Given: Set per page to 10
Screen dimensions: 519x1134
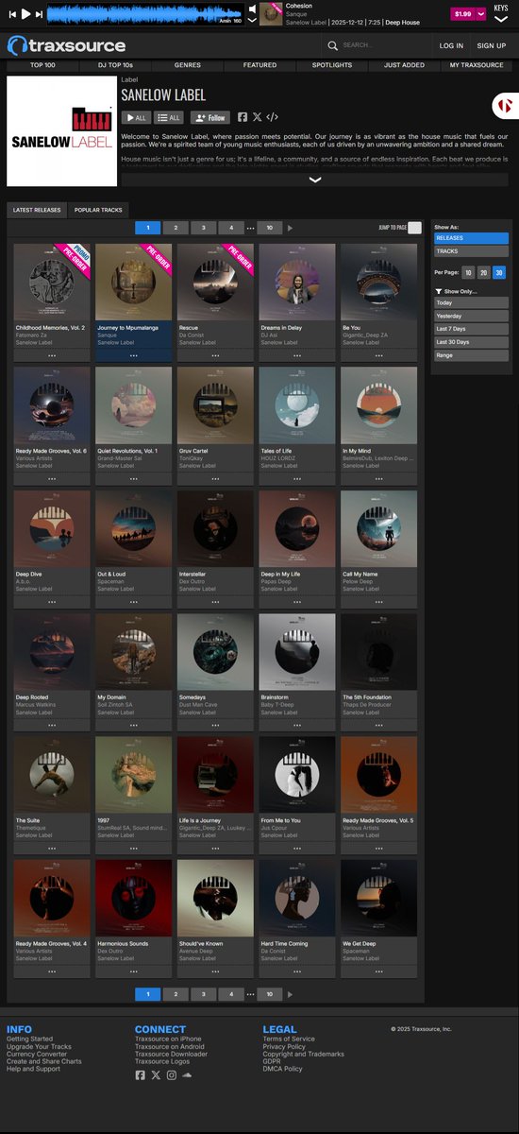Looking at the screenshot, I should [x=469, y=272].
